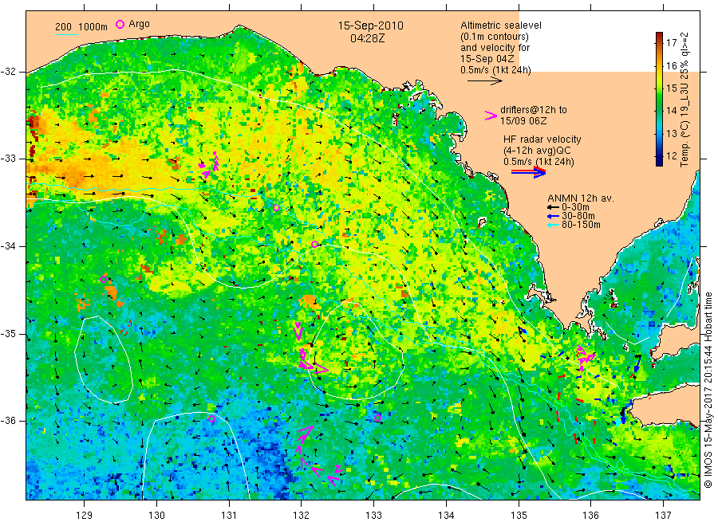
Task: Click the 12 tick on colour bar
Action: pyautogui.click(x=671, y=155)
